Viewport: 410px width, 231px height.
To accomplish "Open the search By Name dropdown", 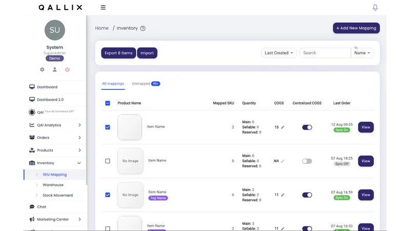I will (x=362, y=53).
